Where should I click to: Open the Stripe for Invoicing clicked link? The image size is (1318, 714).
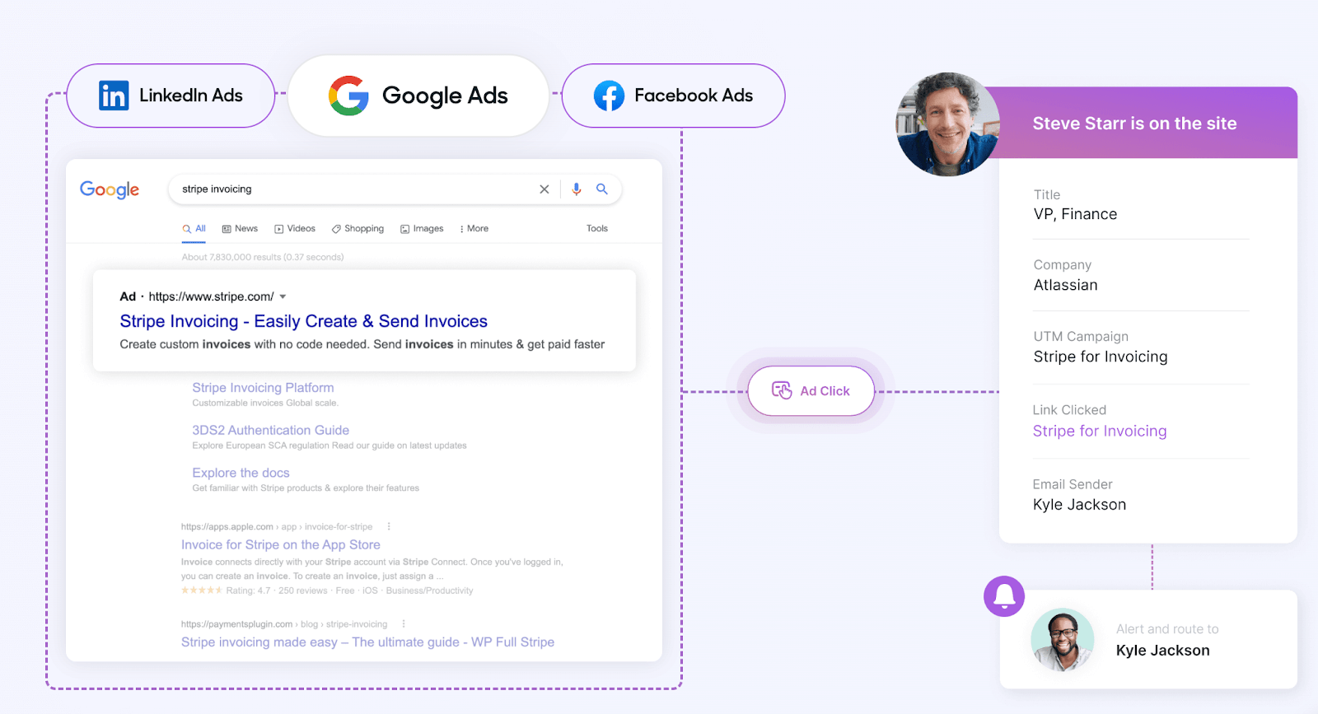click(x=1100, y=431)
